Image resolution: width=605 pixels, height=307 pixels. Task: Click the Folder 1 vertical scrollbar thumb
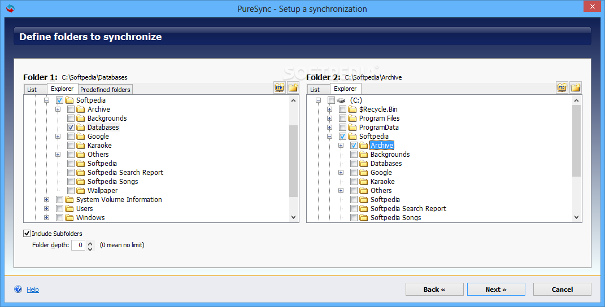pos(293,161)
